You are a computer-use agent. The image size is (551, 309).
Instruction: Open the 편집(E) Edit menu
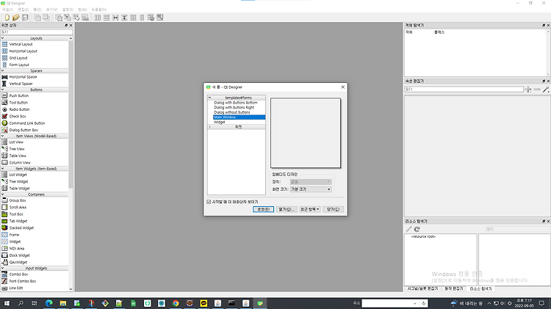coord(24,10)
